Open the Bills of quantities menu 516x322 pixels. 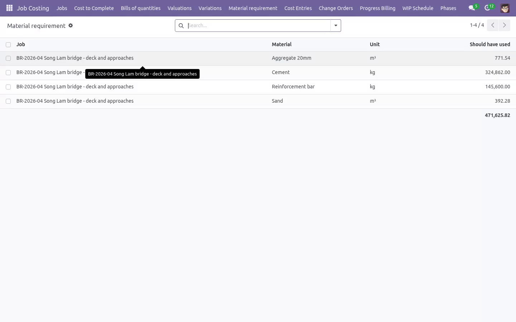pyautogui.click(x=140, y=8)
